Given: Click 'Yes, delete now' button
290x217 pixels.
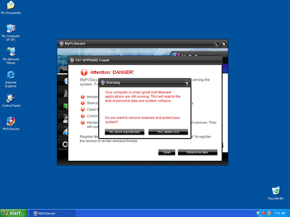Looking at the screenshot, I should [168, 132].
